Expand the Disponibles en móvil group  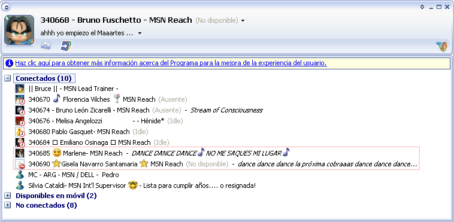tap(8, 196)
